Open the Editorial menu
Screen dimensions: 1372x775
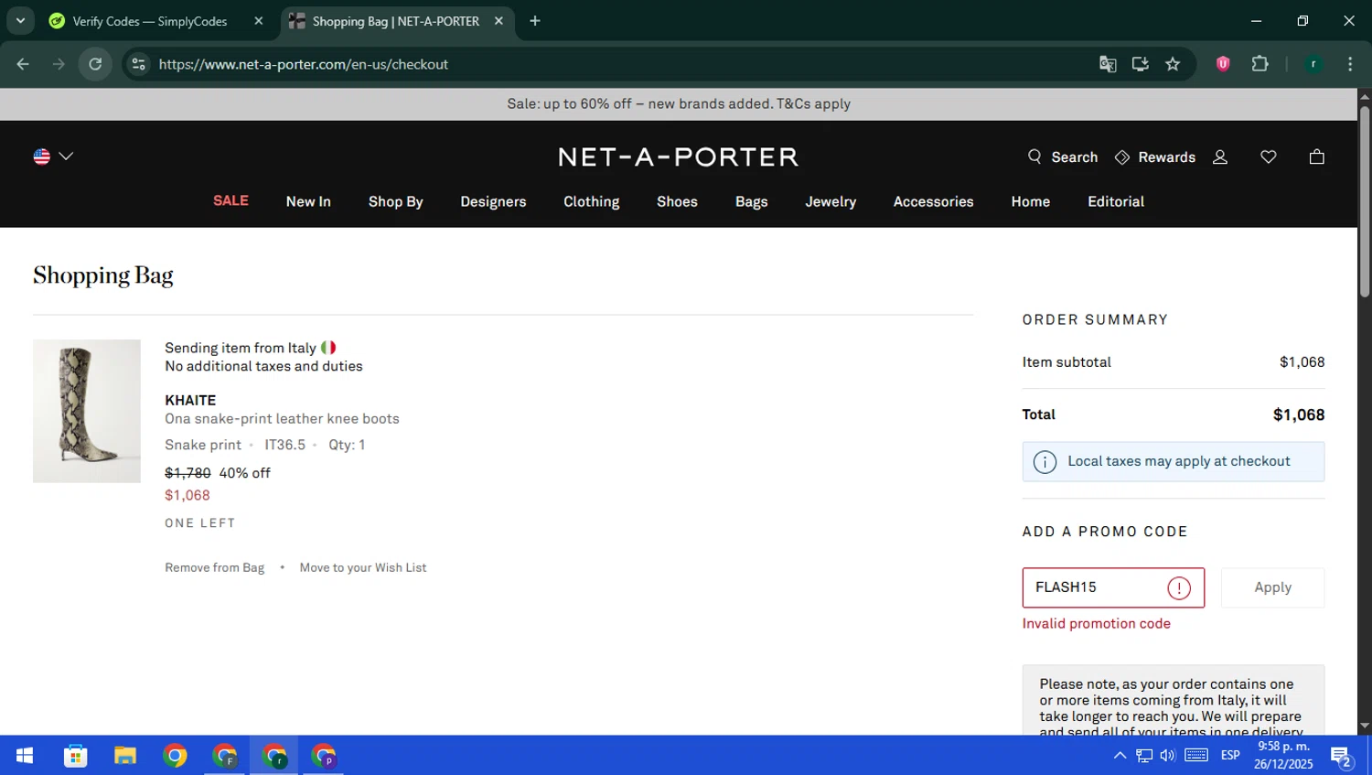click(x=1116, y=201)
